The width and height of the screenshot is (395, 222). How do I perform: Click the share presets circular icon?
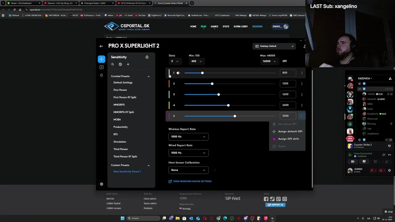(x=120, y=64)
